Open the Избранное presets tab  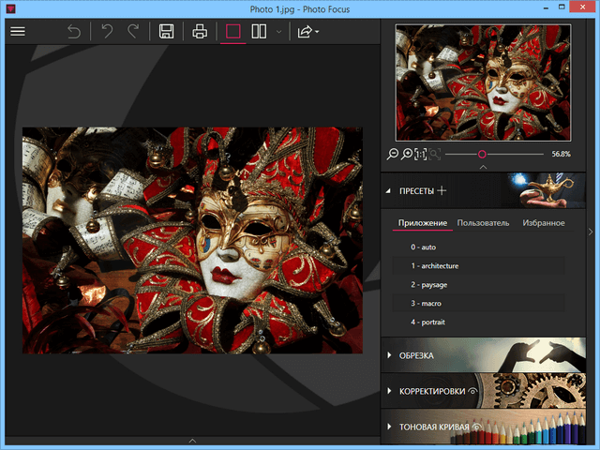(x=543, y=223)
